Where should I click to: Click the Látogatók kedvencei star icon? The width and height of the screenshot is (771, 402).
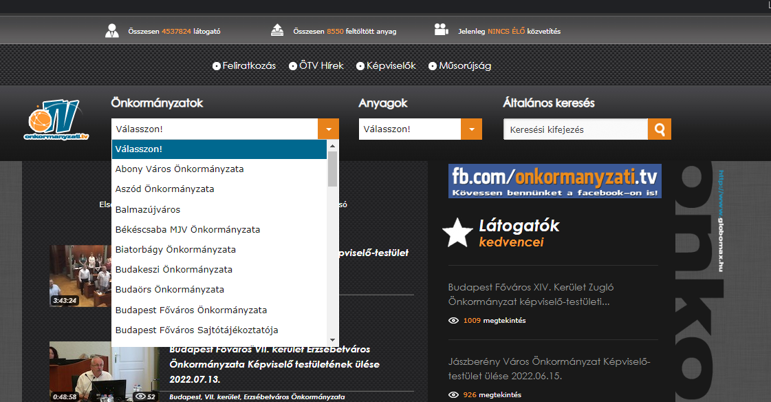point(457,233)
